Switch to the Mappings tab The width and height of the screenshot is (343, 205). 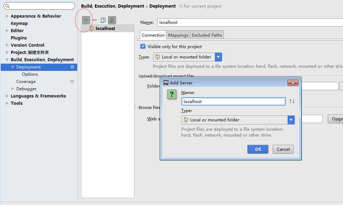178,35
